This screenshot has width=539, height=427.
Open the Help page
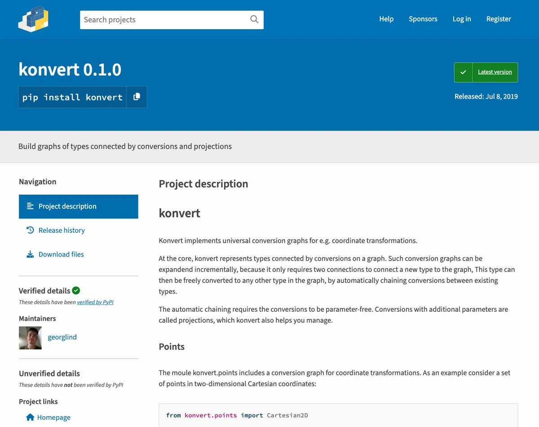tap(386, 19)
